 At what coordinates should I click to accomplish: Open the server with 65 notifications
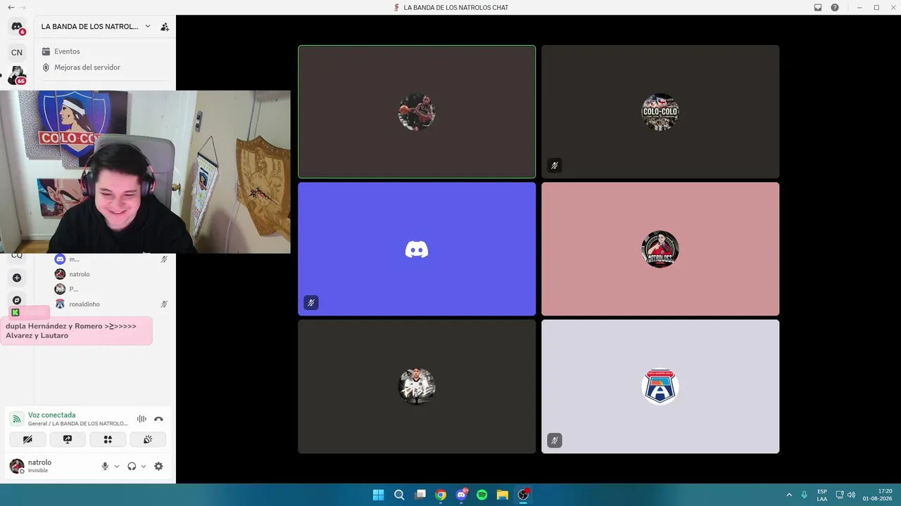coord(17,75)
